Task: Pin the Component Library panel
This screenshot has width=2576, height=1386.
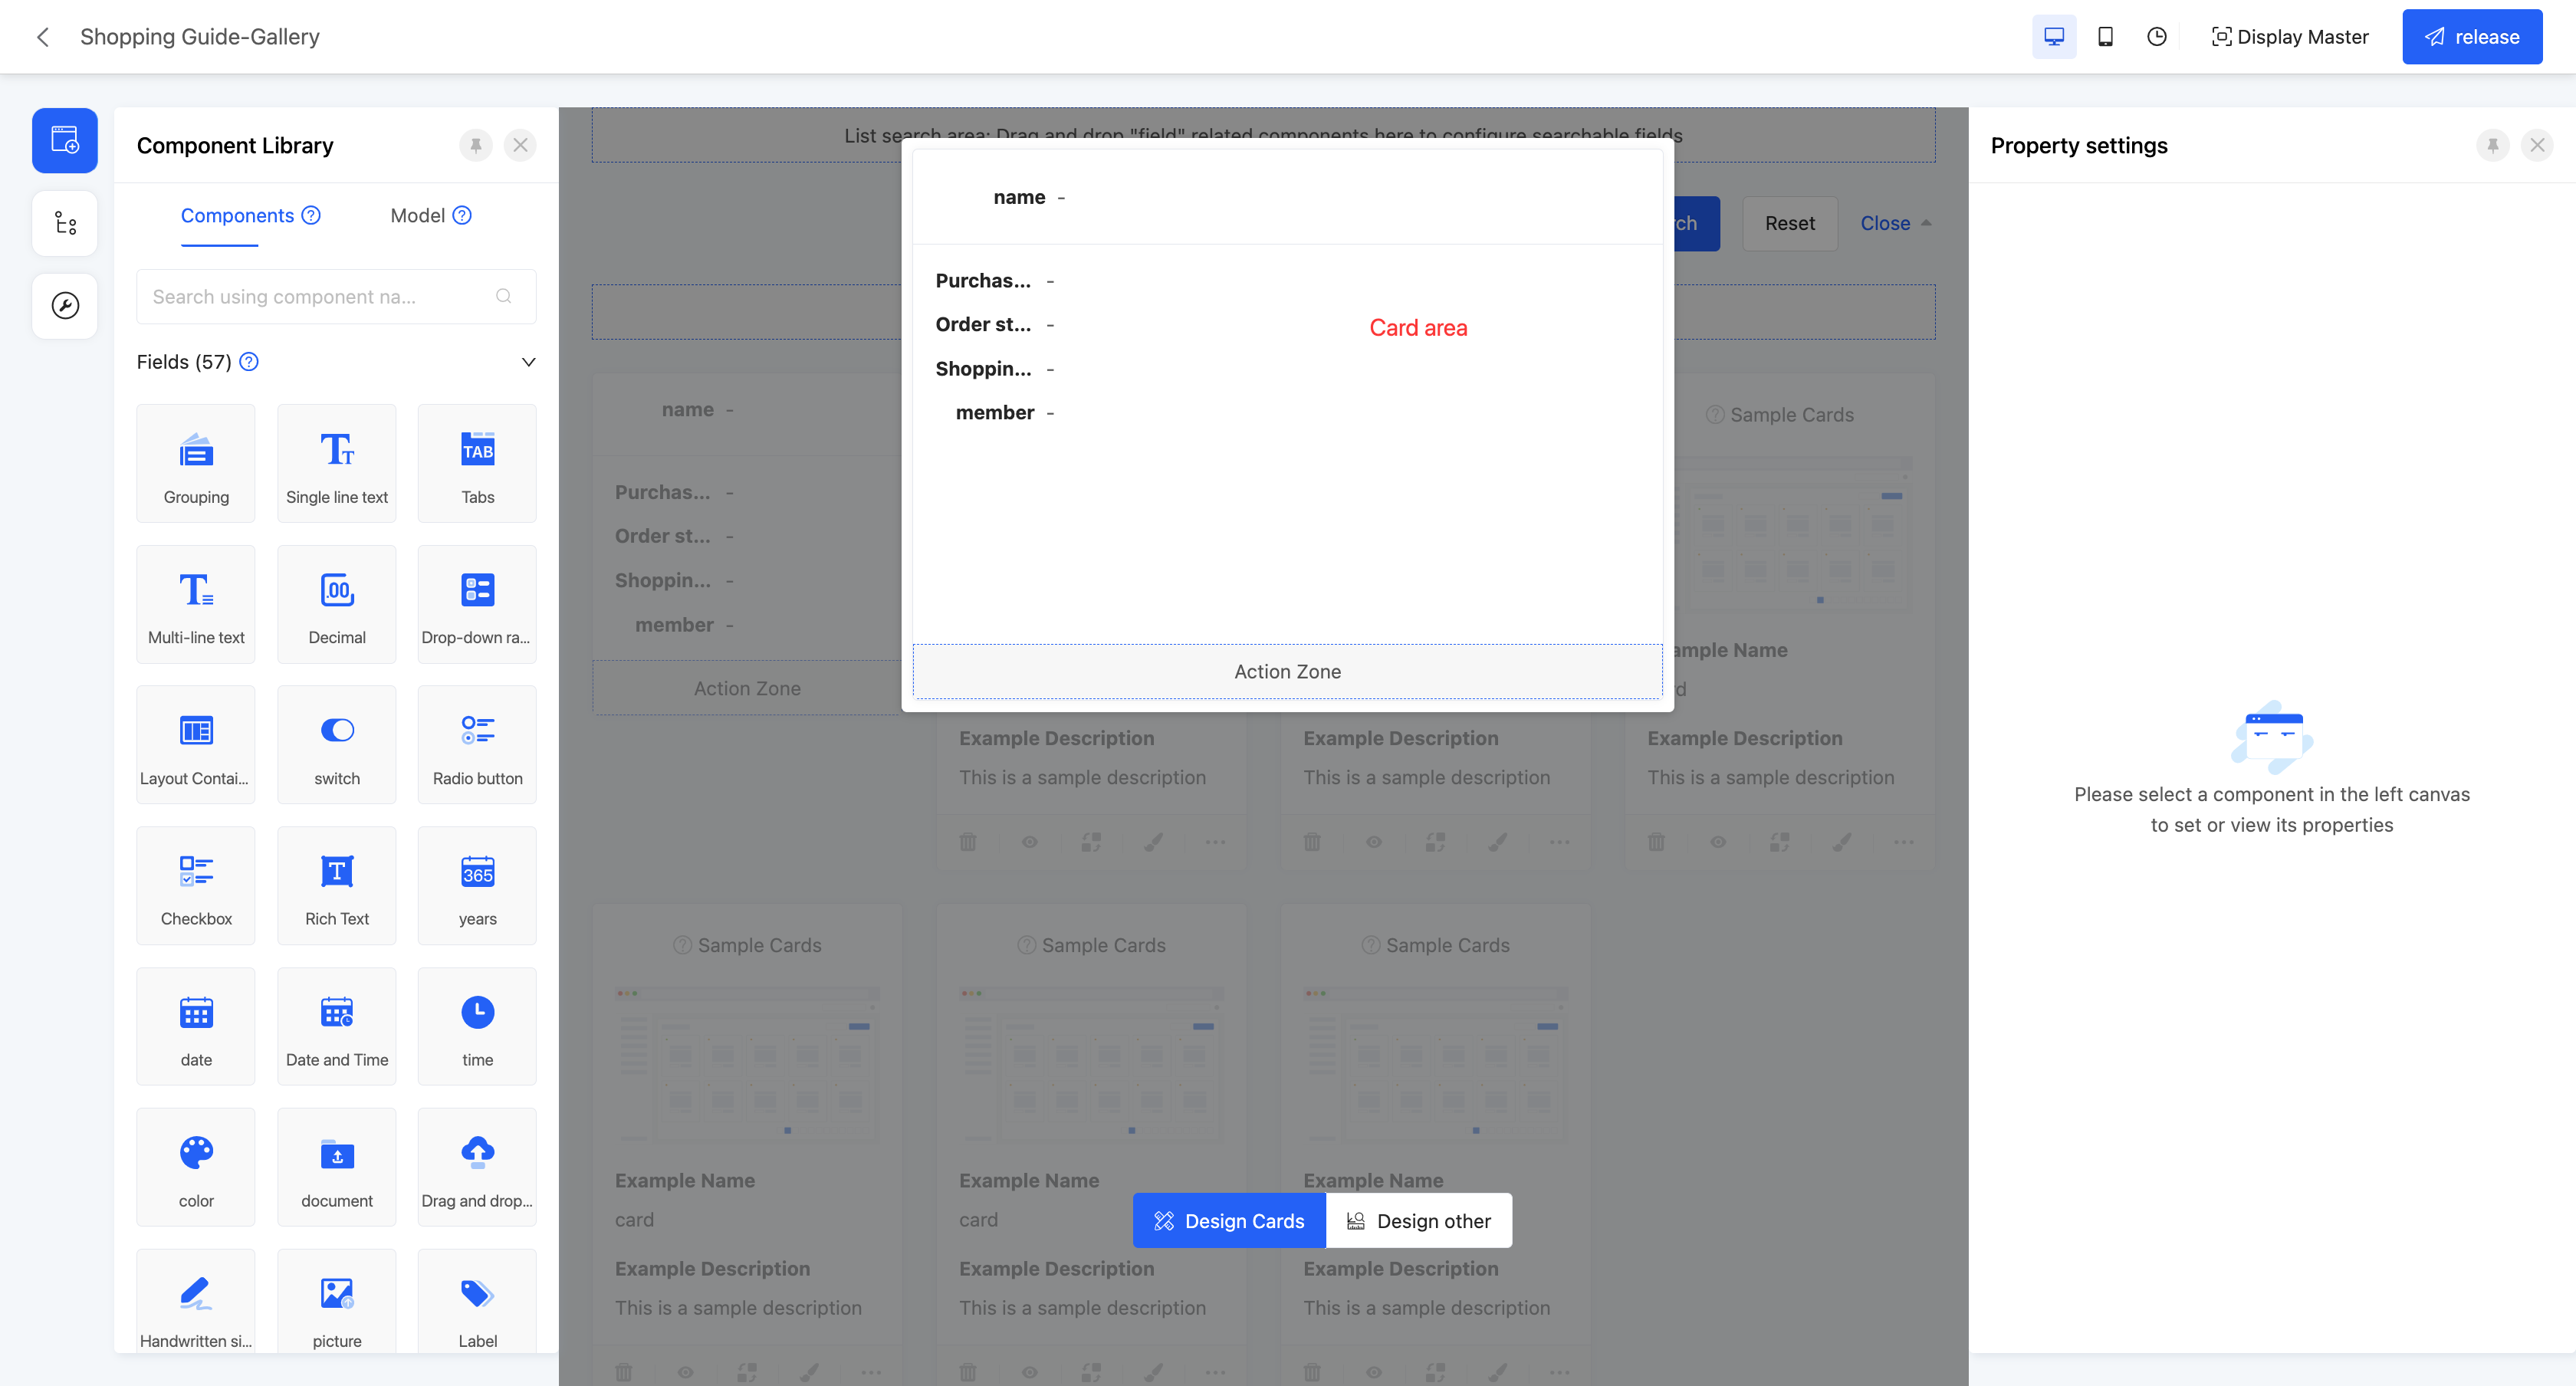Action: [476, 146]
